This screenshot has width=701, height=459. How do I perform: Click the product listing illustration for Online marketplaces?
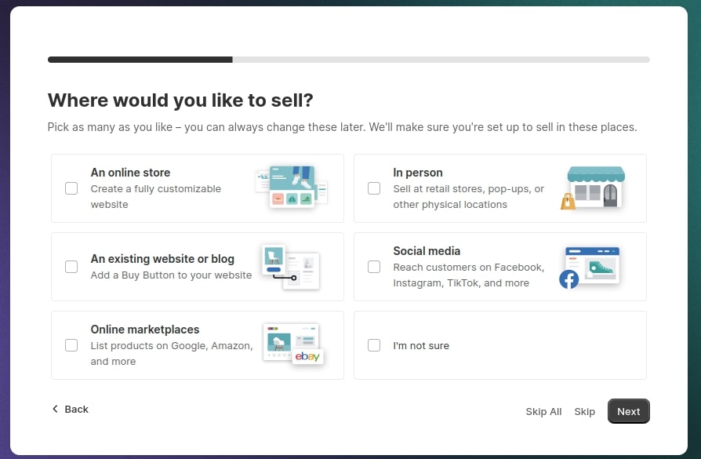click(x=292, y=341)
